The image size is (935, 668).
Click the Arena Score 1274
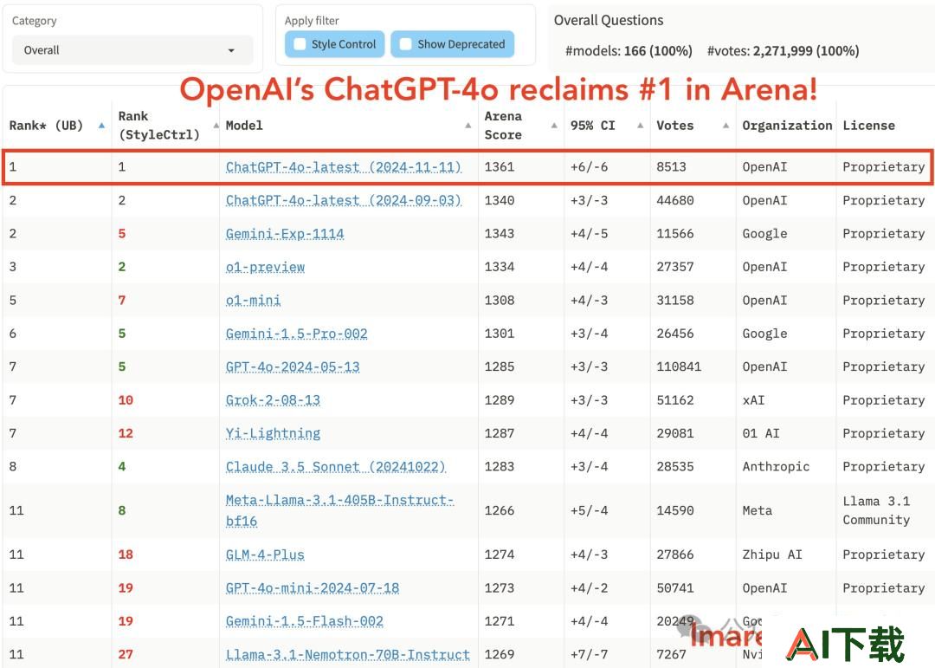click(x=500, y=555)
